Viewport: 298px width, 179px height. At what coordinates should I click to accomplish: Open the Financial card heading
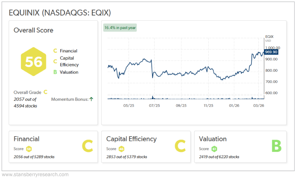coord(26,139)
